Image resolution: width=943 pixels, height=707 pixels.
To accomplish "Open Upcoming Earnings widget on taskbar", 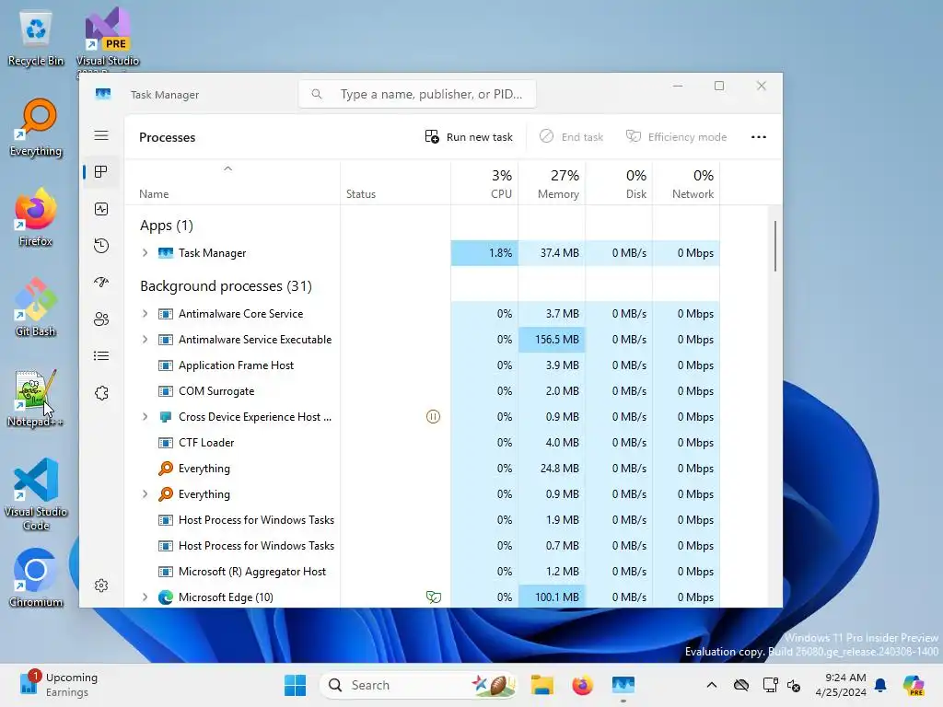I will pos(59,685).
